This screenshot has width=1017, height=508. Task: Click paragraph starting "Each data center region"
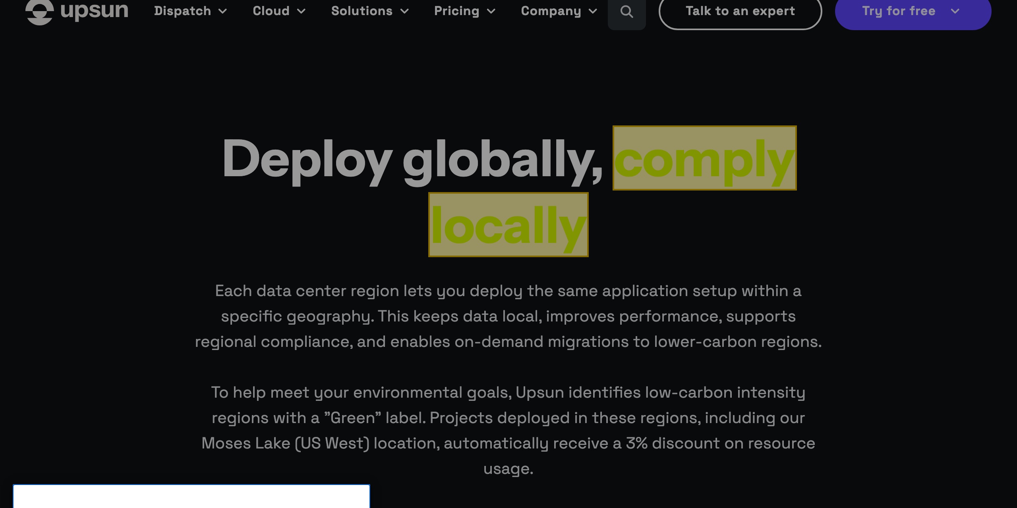coord(508,316)
